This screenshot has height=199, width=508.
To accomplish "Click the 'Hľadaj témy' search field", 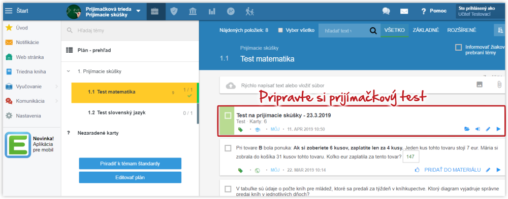I will [130, 31].
